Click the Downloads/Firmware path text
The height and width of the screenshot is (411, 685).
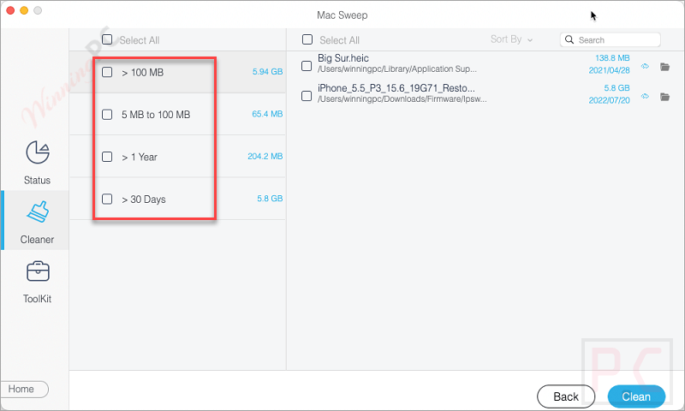(x=402, y=99)
